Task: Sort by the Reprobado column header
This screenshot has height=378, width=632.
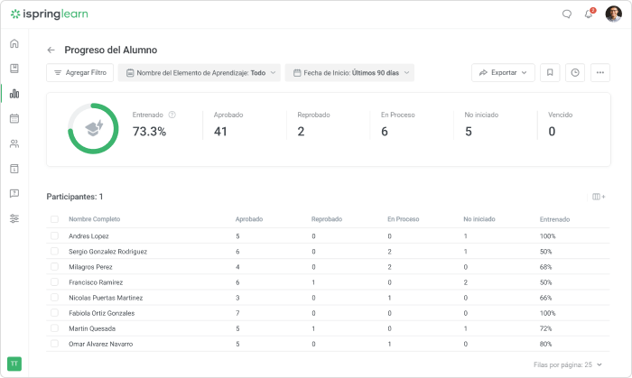Action: (x=327, y=219)
